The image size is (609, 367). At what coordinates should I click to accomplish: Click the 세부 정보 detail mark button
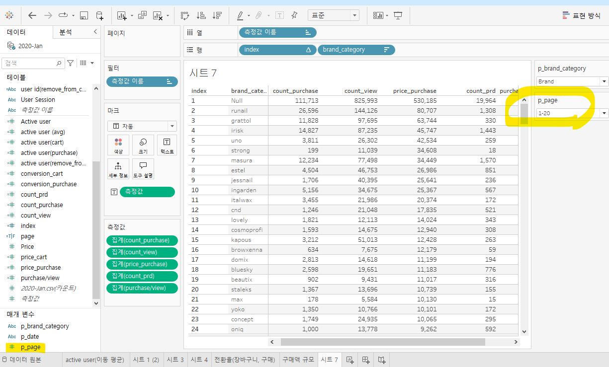(x=118, y=169)
